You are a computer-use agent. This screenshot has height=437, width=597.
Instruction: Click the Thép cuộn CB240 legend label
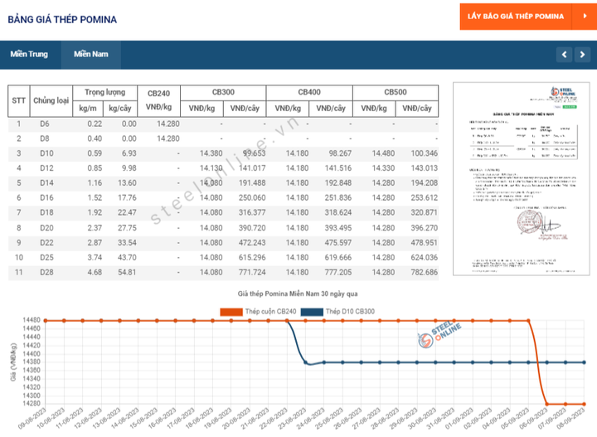pyautogui.click(x=270, y=312)
